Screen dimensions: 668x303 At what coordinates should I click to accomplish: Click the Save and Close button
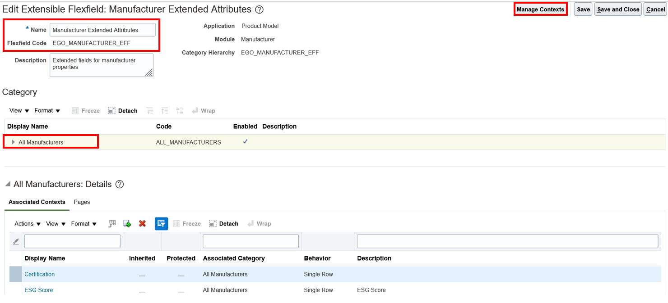tap(618, 9)
